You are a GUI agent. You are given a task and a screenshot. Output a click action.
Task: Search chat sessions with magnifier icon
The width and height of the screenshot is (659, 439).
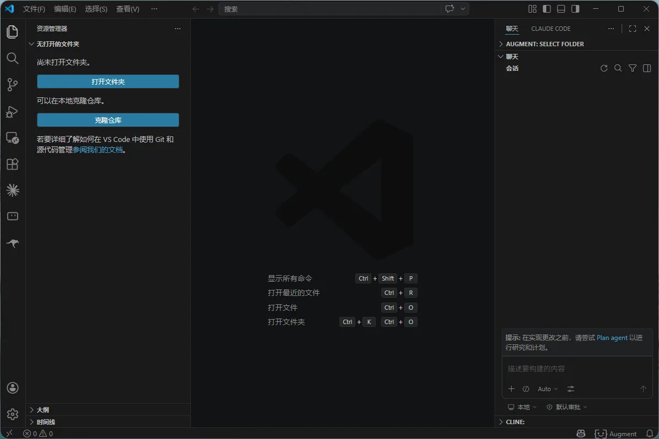[618, 68]
